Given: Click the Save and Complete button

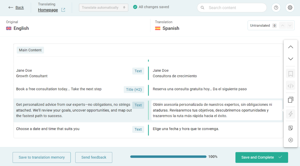Looking at the screenshot, I should coord(262,157).
